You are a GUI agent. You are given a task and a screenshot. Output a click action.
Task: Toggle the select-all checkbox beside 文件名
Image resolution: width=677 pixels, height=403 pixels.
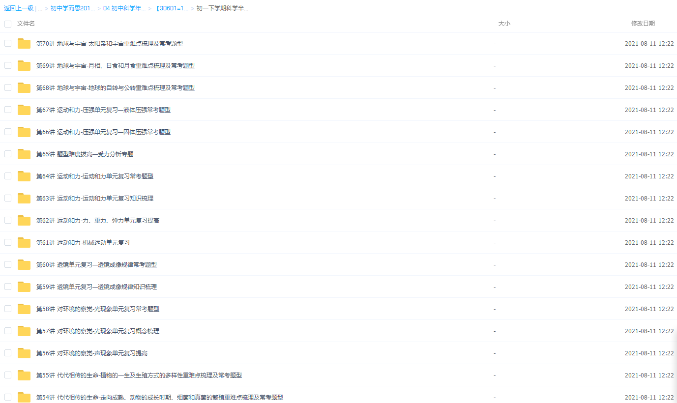click(8, 24)
